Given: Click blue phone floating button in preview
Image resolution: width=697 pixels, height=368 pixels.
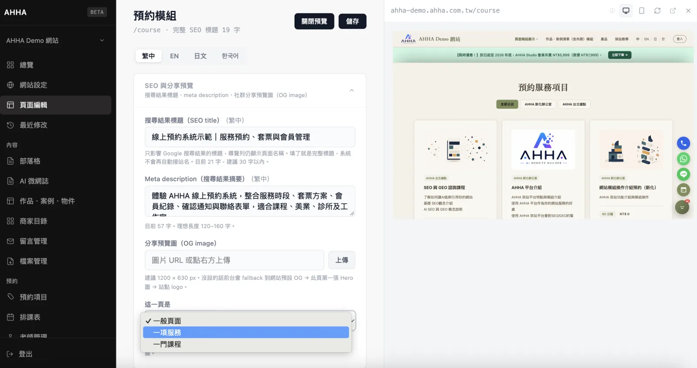Looking at the screenshot, I should coord(683,143).
